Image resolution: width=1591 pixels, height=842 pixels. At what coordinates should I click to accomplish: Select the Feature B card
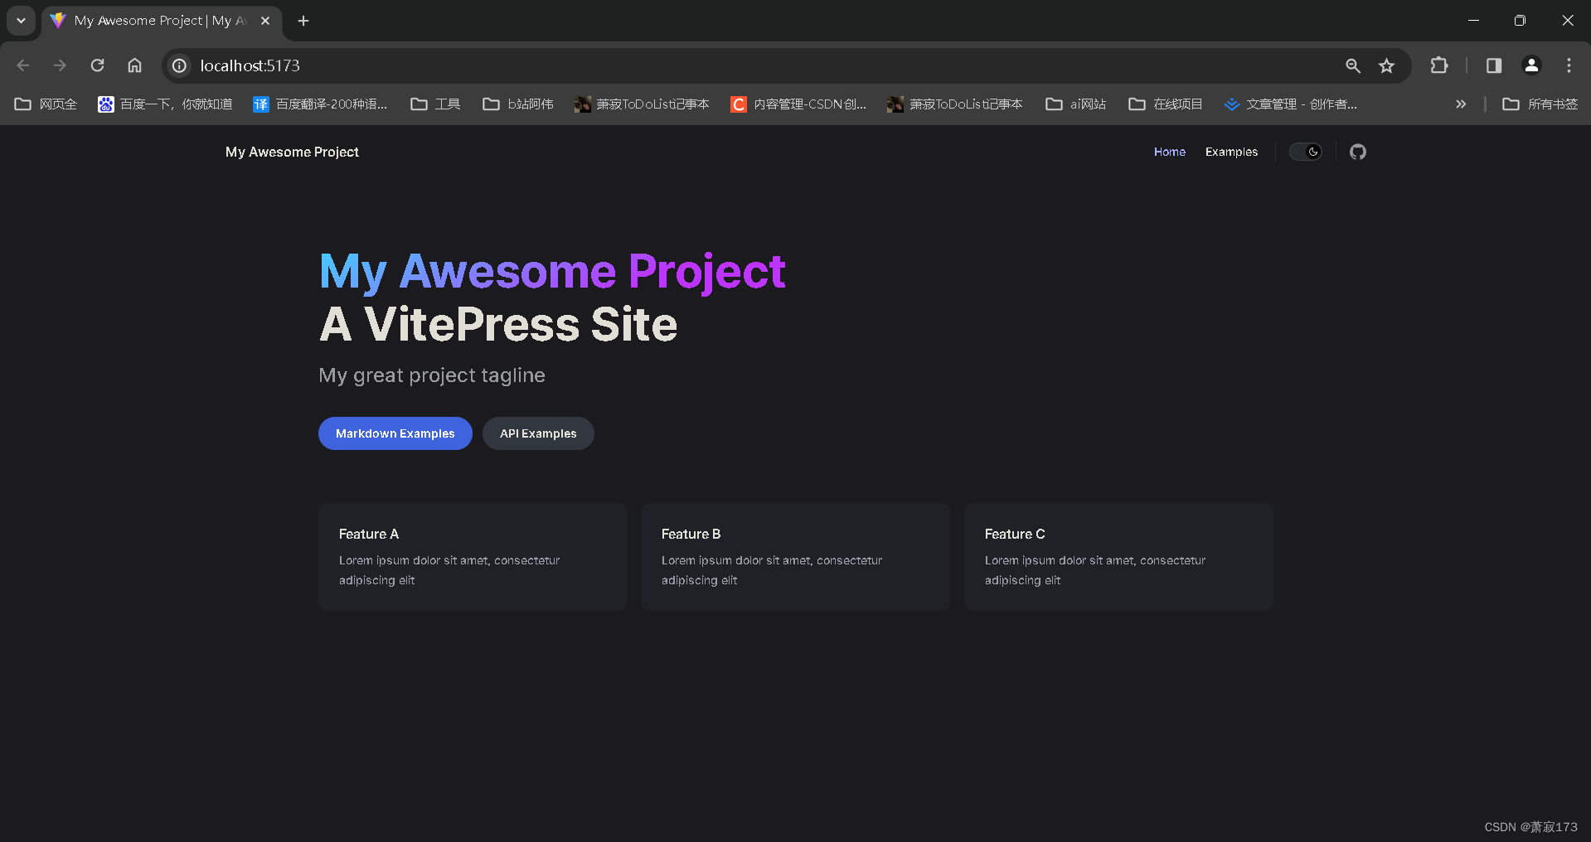(x=795, y=557)
